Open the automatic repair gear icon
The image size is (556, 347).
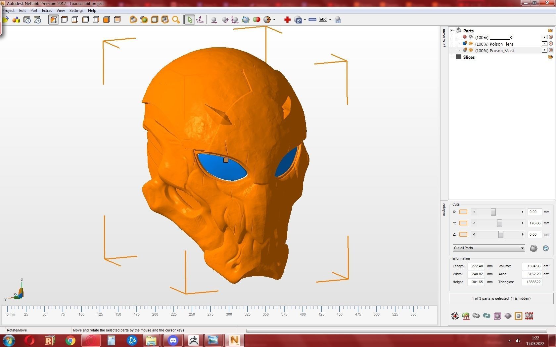pos(455,316)
